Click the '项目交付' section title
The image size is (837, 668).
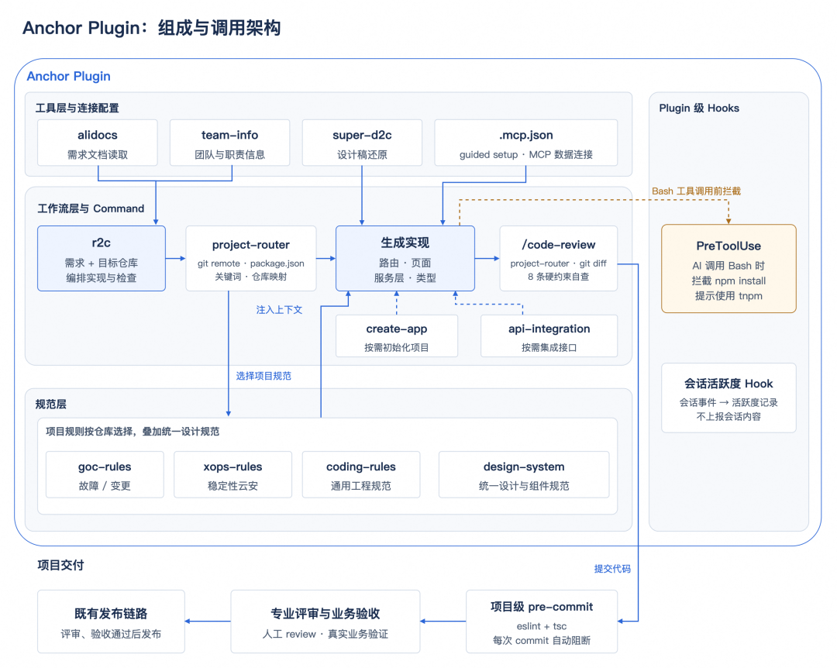click(61, 565)
